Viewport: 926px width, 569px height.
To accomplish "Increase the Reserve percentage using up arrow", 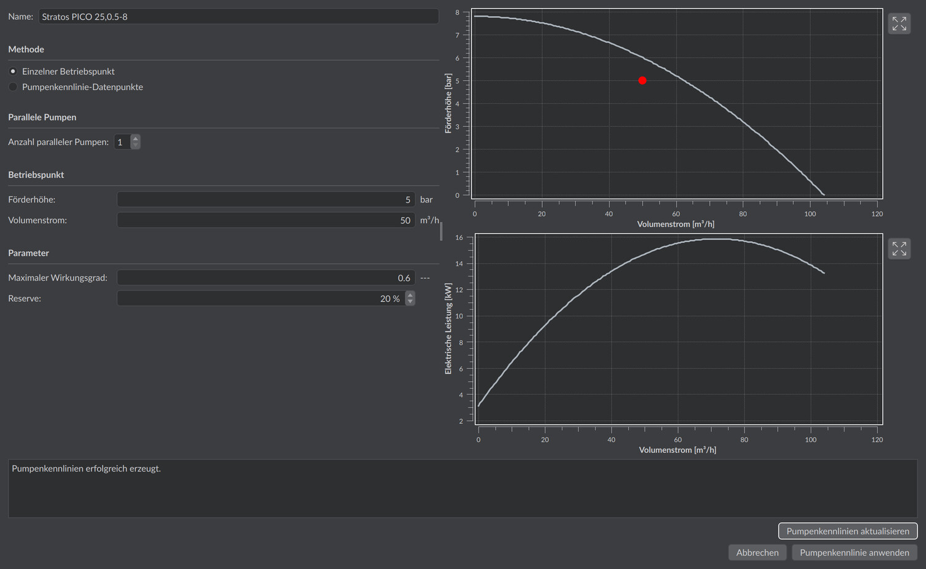I will 410,295.
